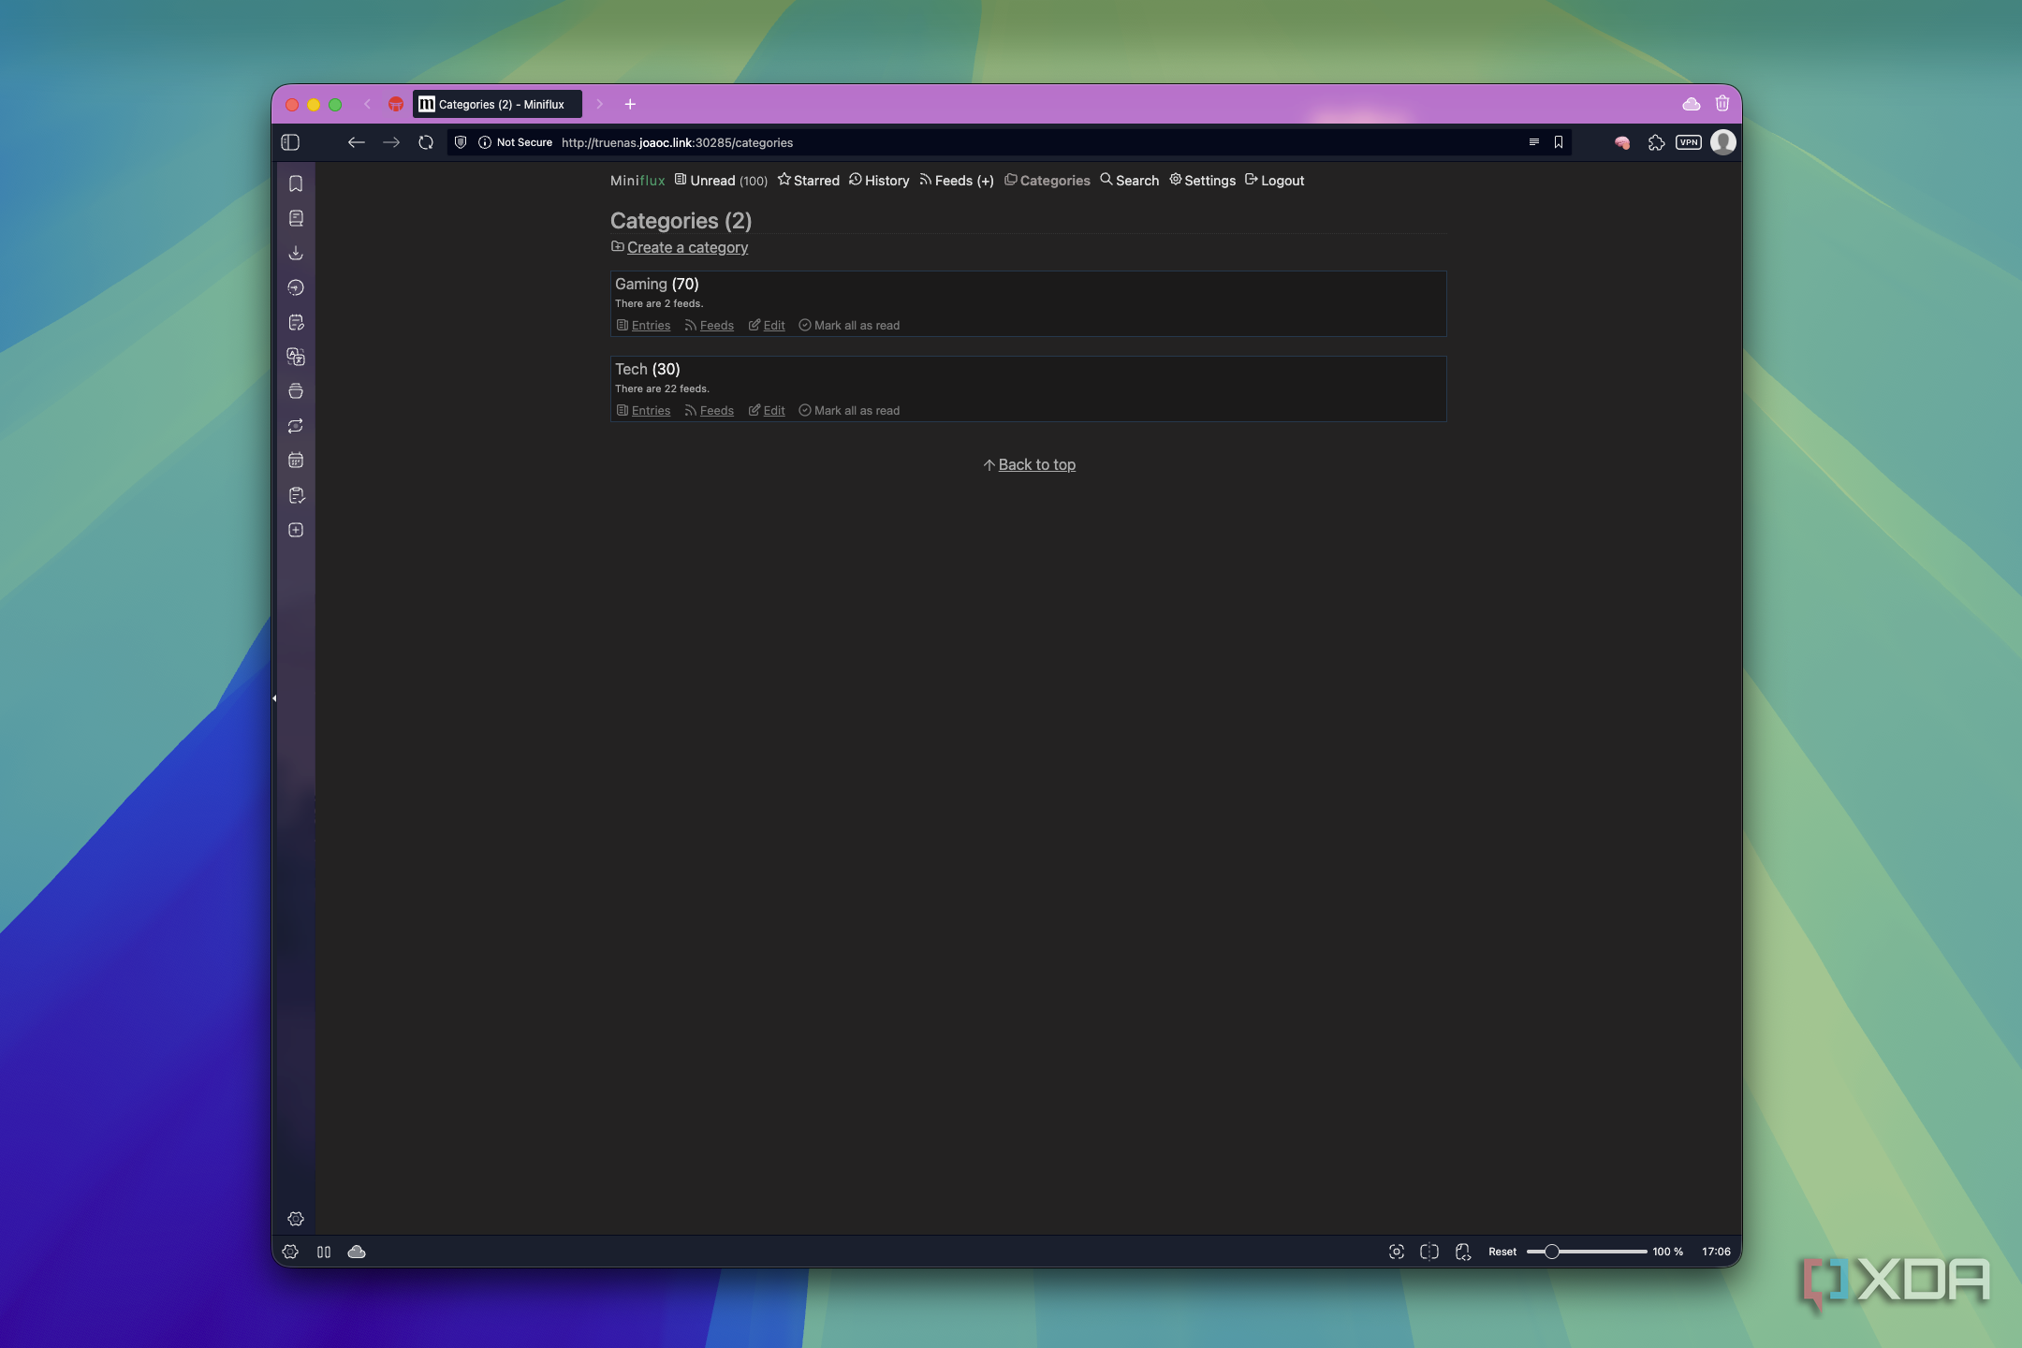
Task: Click the Miniflux logo link
Action: click(637, 181)
